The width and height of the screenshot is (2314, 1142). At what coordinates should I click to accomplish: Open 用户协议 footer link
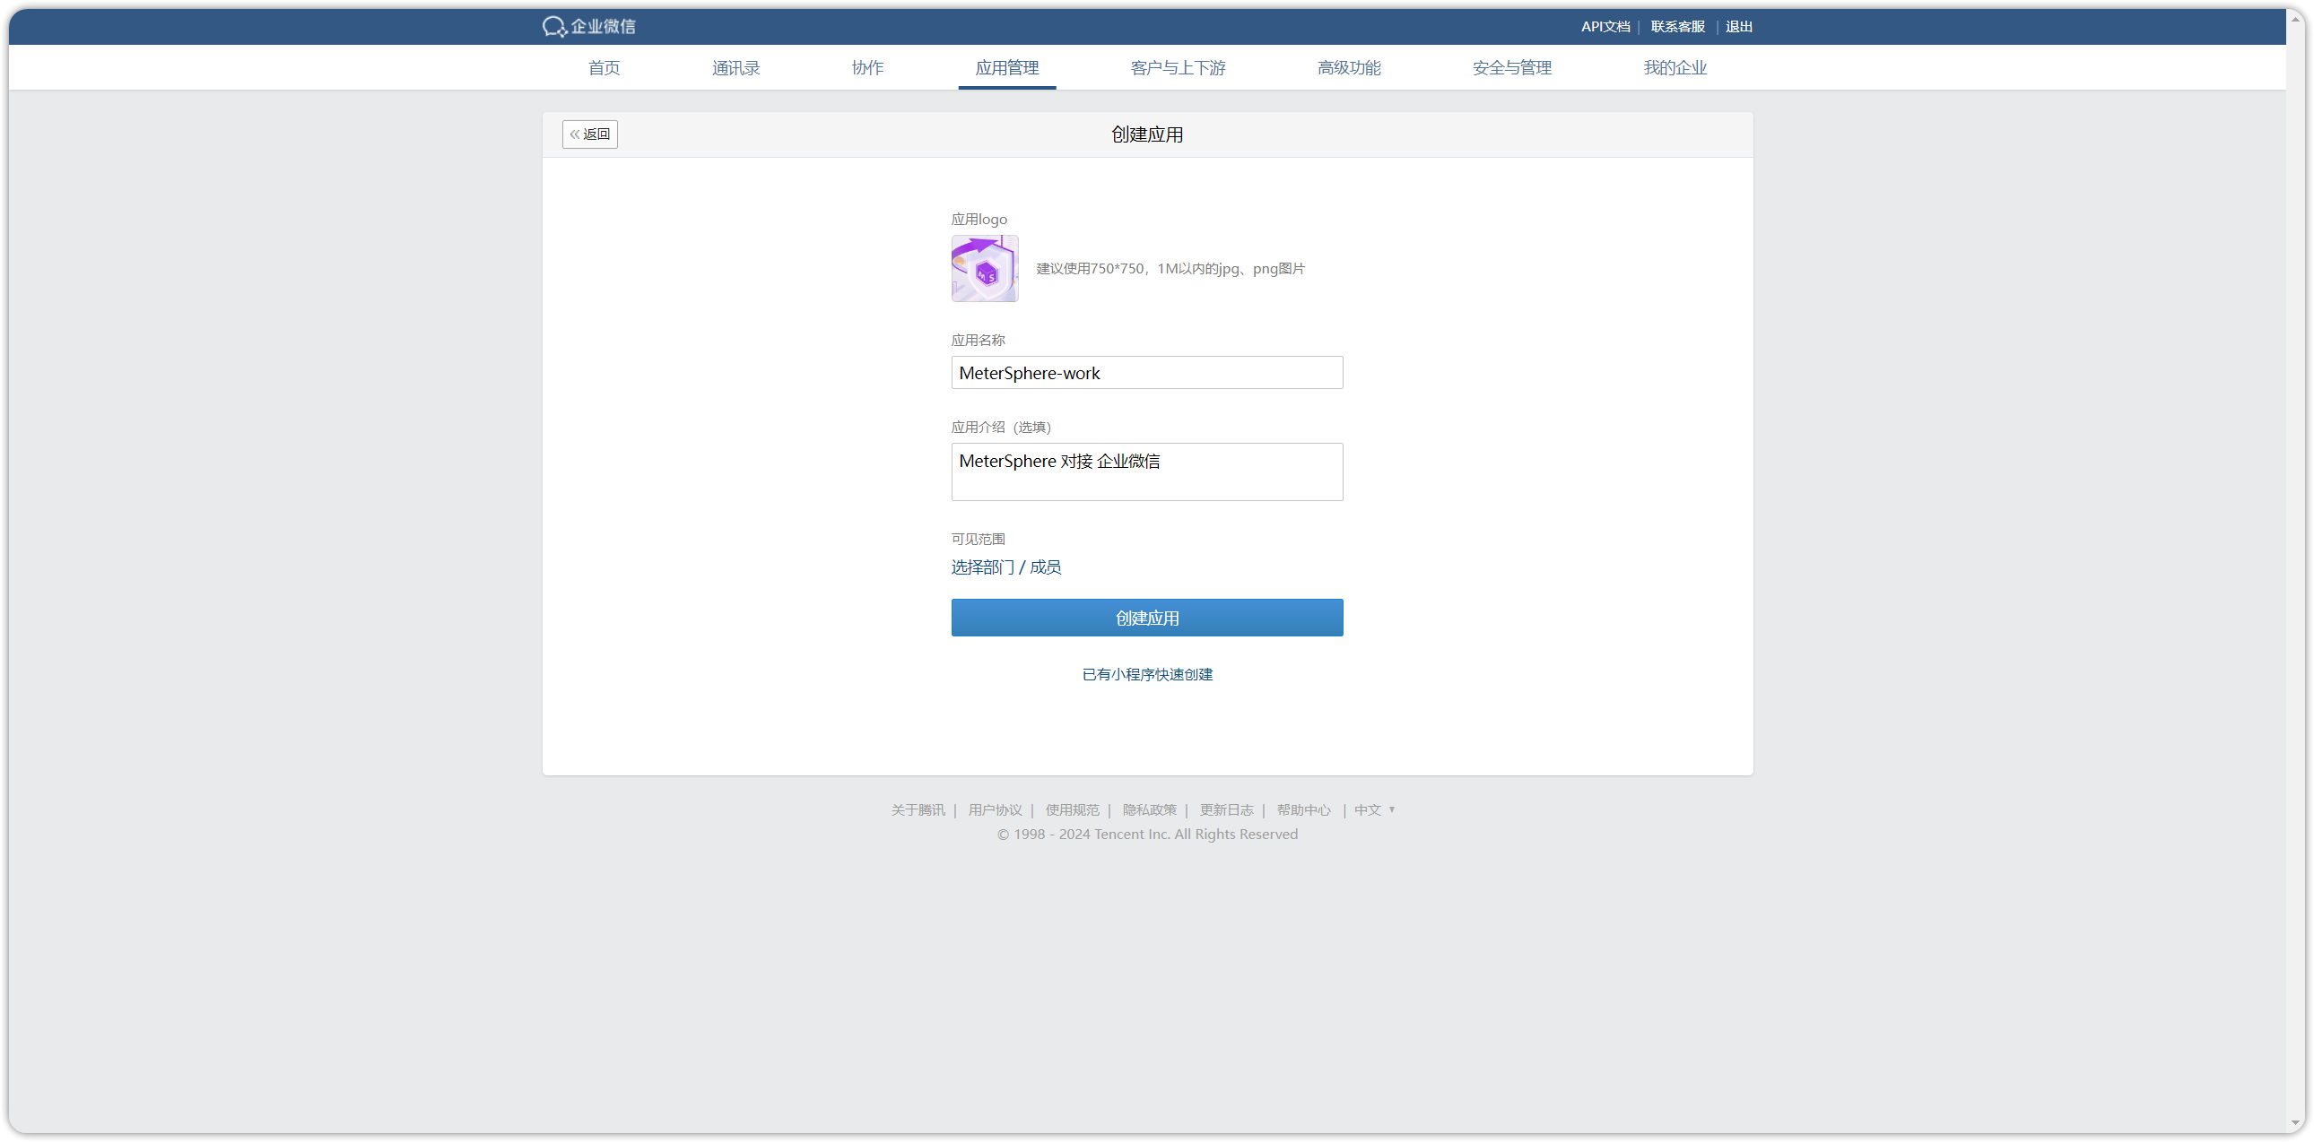[996, 809]
